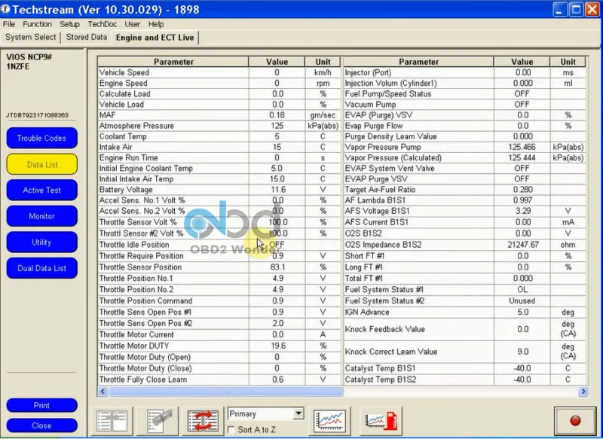Click the Intake Air parameter
Viewport: 603px width, 439px height.
[x=173, y=147]
